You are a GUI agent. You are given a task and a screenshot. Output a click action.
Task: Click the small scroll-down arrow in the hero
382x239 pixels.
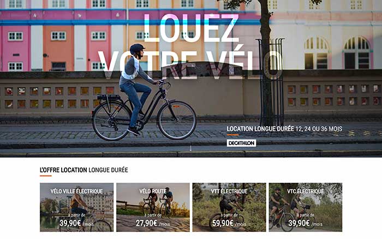[191, 148]
